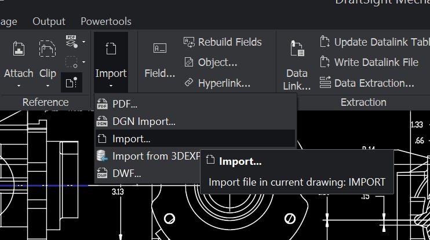This screenshot has width=430, height=240.
Task: Open the Output ribbon tab
Action: coord(49,21)
